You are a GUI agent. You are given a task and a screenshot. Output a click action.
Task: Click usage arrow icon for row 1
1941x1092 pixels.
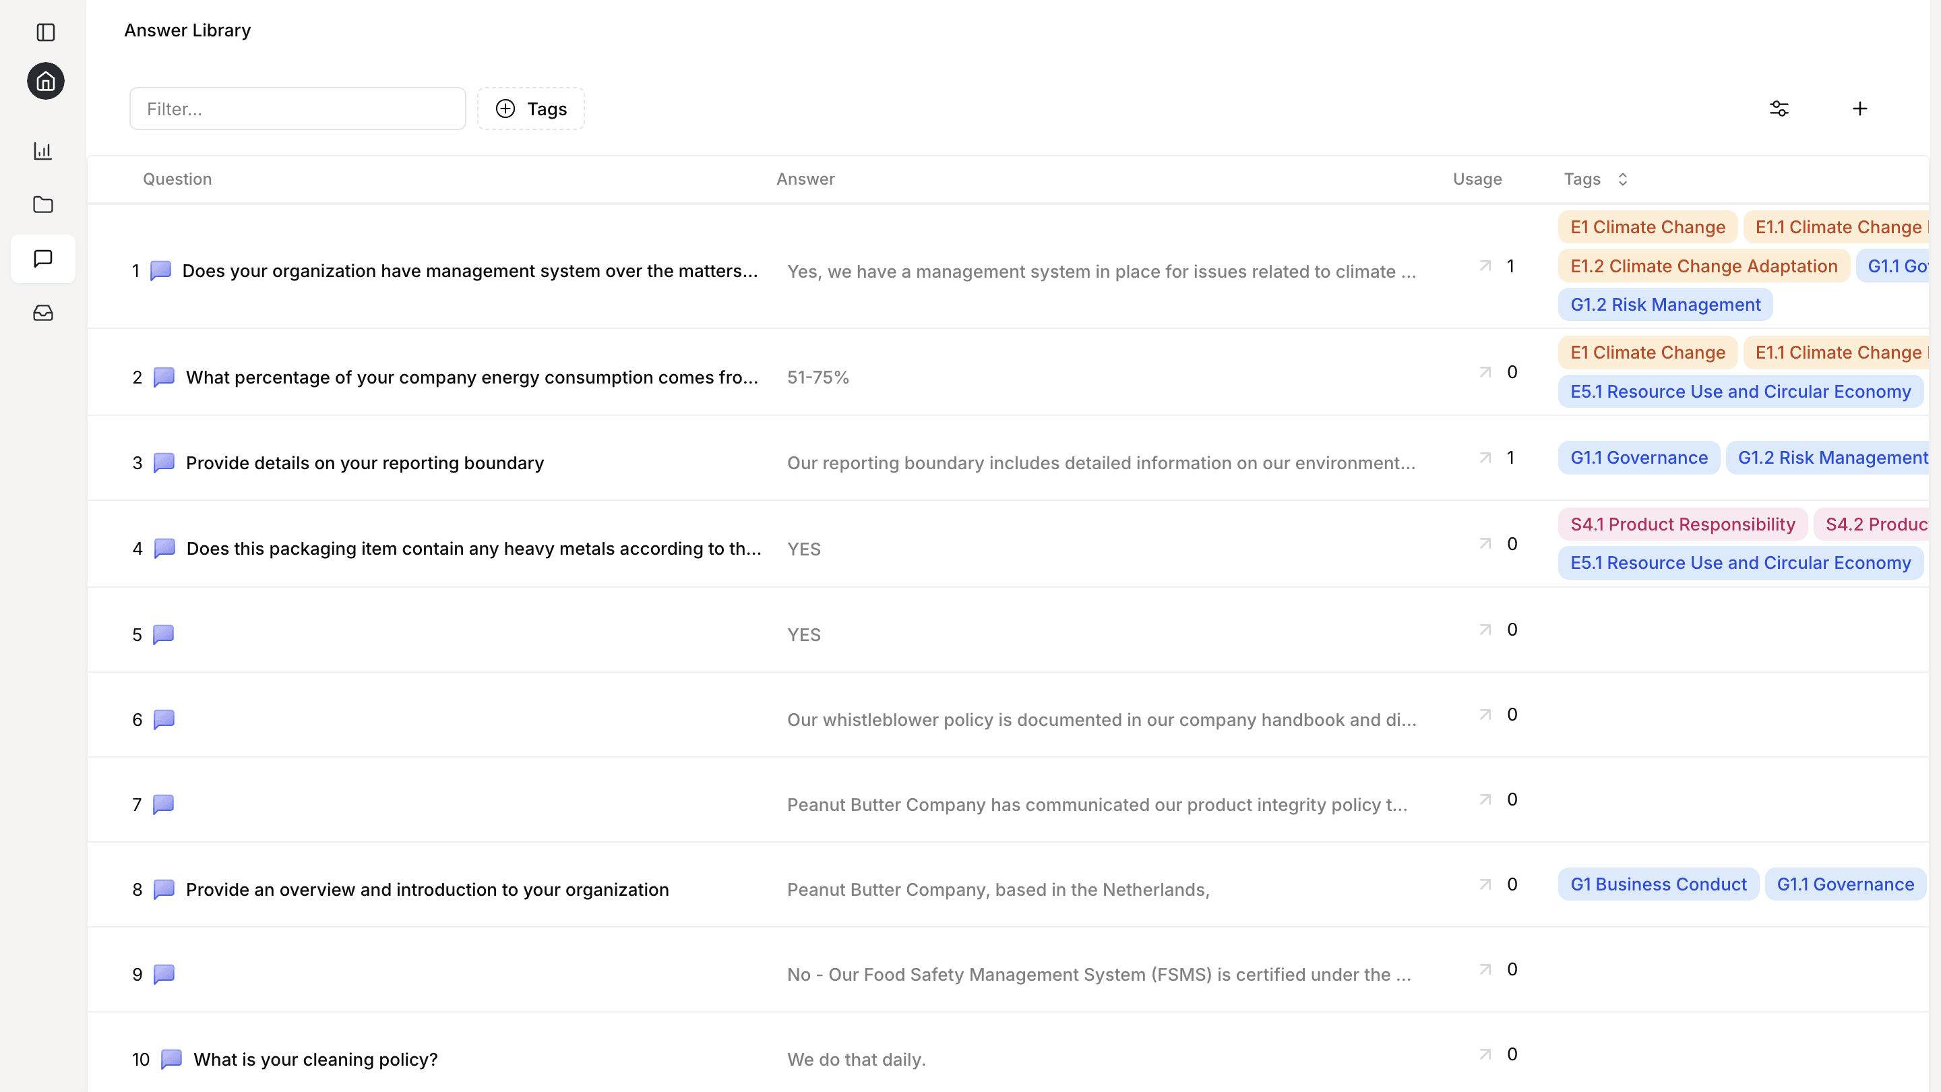pyautogui.click(x=1485, y=266)
